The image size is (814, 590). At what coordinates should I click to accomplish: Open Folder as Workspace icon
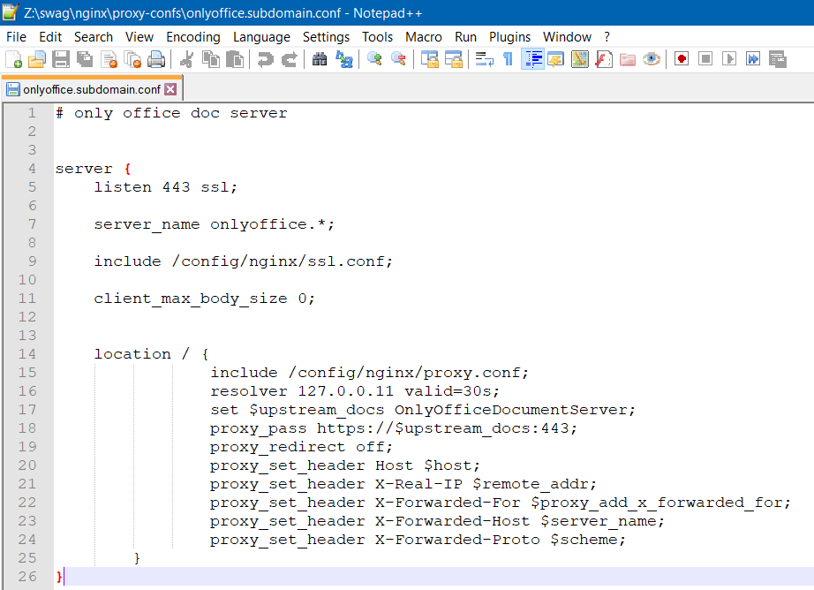pos(627,59)
